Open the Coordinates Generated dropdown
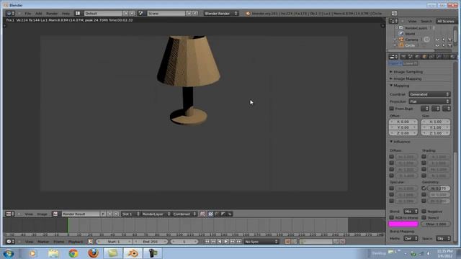This screenshot has width=461, height=259. coord(429,94)
